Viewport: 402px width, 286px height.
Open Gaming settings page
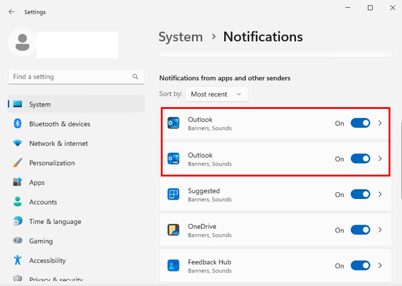76,241
